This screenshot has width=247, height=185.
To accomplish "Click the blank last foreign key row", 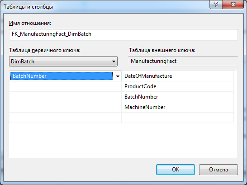I will pos(177,118).
